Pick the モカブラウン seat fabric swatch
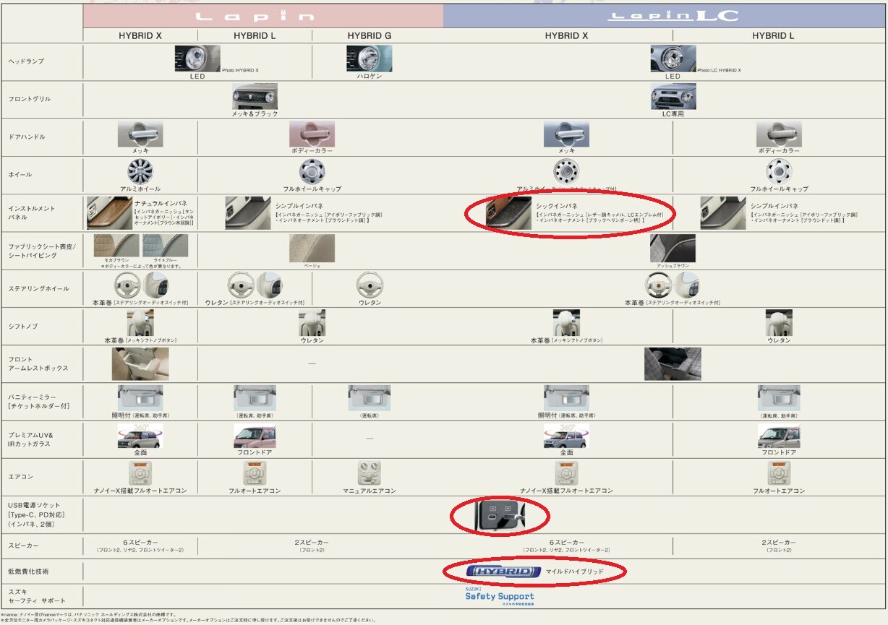 click(116, 246)
